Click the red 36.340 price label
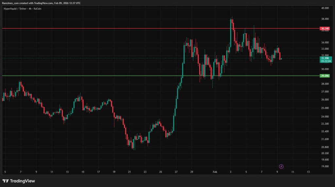335x187 pixels. point(325,29)
